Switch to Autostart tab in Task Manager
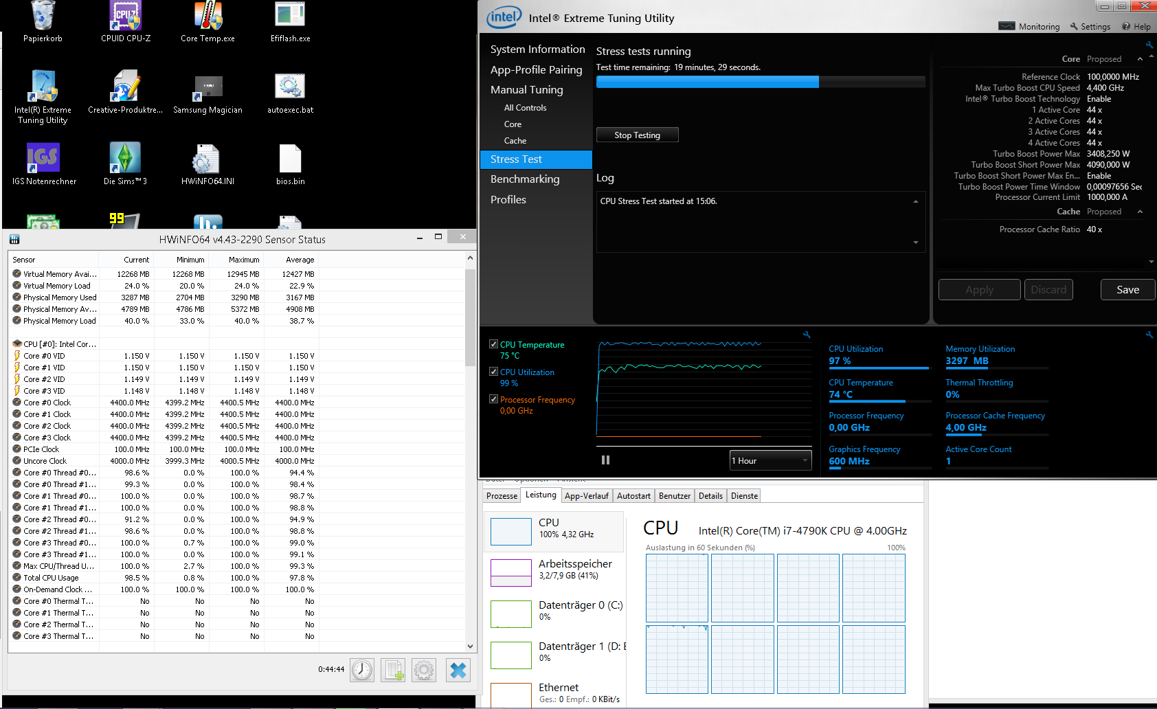The image size is (1157, 709). coord(633,496)
